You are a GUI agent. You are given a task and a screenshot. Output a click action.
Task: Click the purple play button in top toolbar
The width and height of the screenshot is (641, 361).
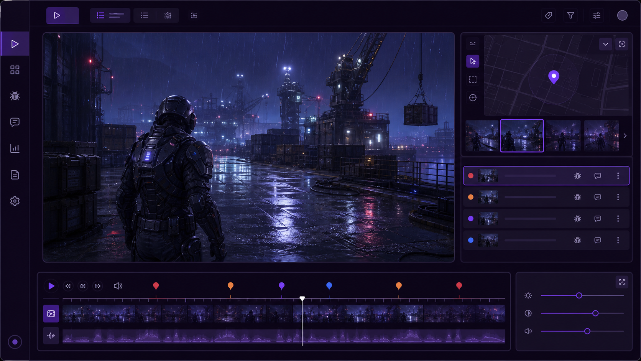[62, 15]
